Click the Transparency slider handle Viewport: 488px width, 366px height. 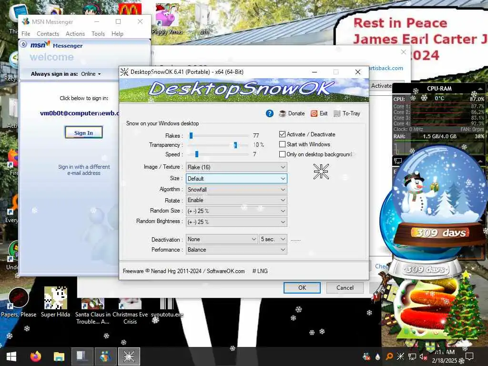click(x=235, y=145)
